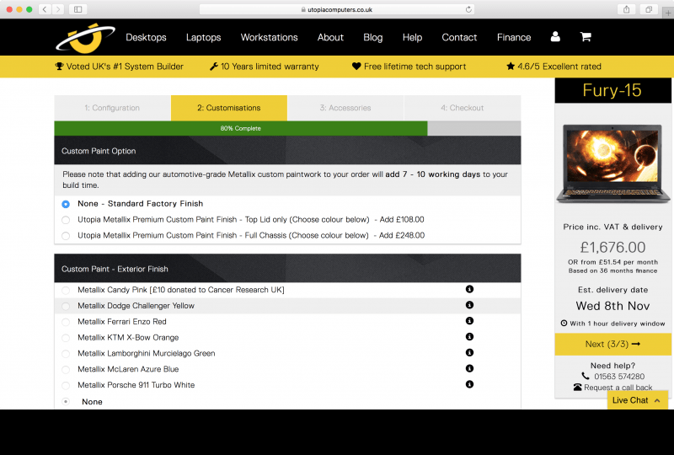Choose Metallix Porsche 911 Turbo White
674x455 pixels.
click(x=66, y=385)
